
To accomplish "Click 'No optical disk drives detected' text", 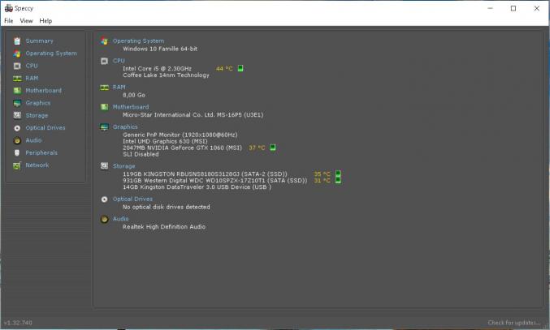I will pos(167,208).
